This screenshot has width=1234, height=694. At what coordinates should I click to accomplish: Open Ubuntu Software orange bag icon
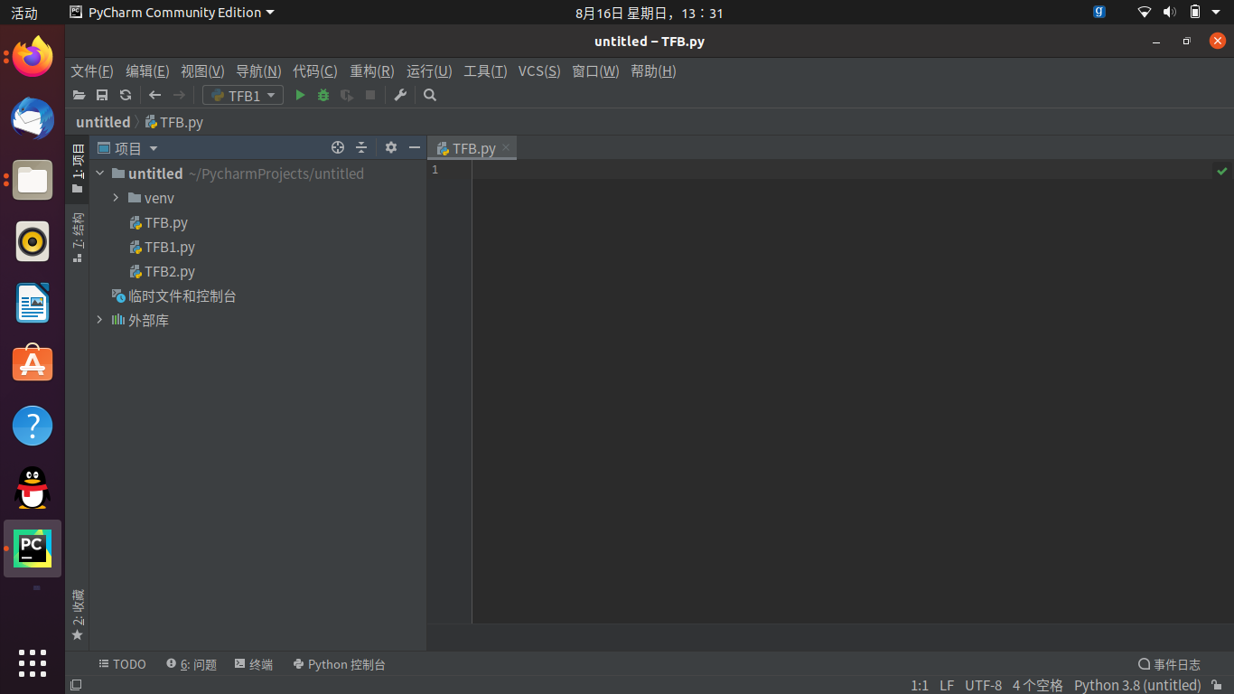pos(33,363)
